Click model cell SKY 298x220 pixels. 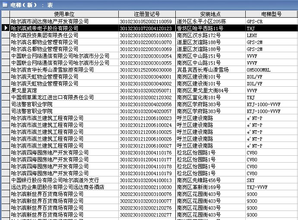(x=271, y=180)
